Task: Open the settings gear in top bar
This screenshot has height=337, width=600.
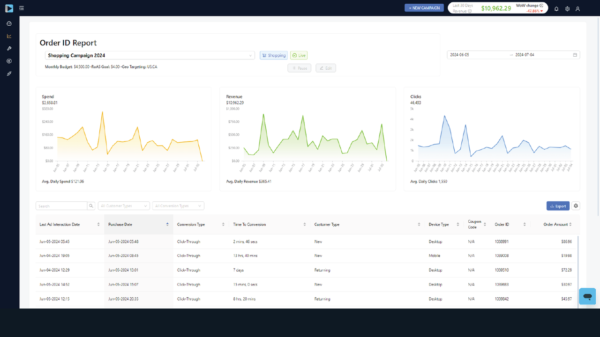Action: pos(567,8)
